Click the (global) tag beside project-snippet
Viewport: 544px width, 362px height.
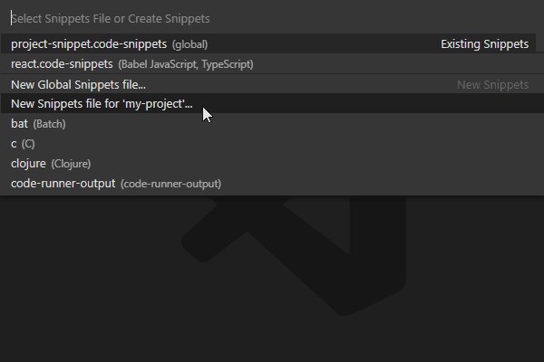(x=190, y=44)
